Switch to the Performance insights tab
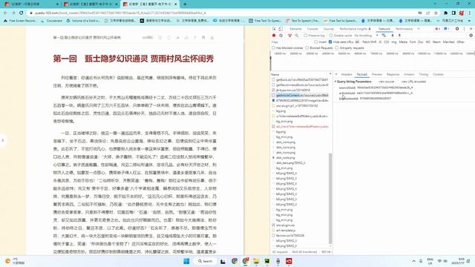The height and width of the screenshot is (267, 475). (355, 29)
